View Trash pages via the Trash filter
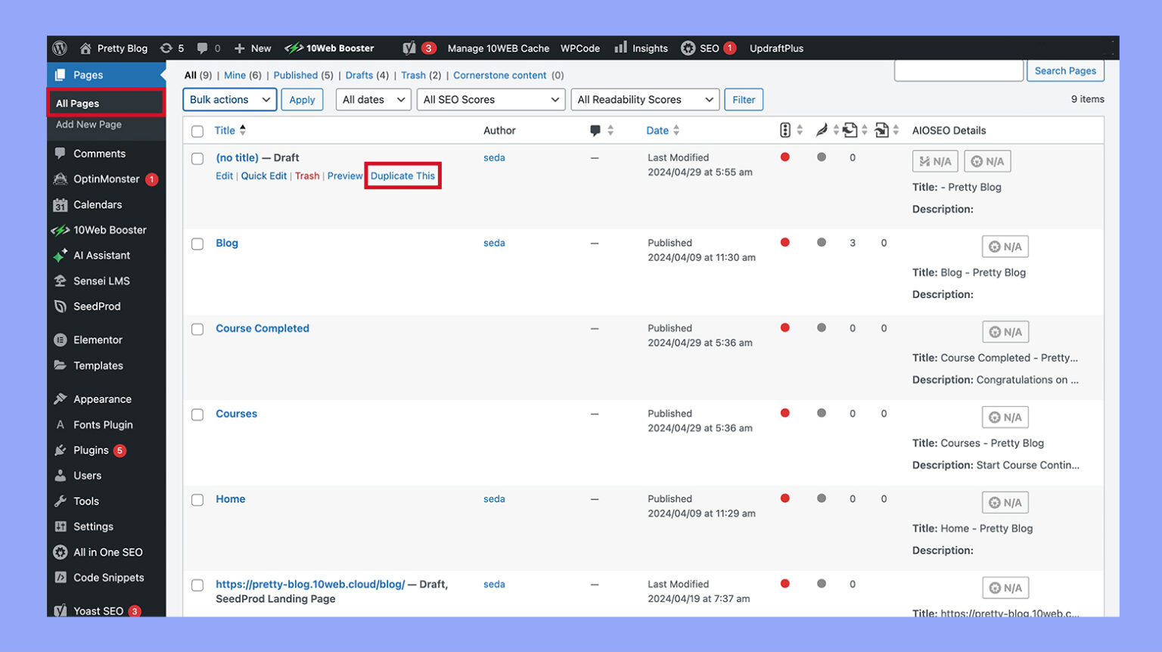 412,75
